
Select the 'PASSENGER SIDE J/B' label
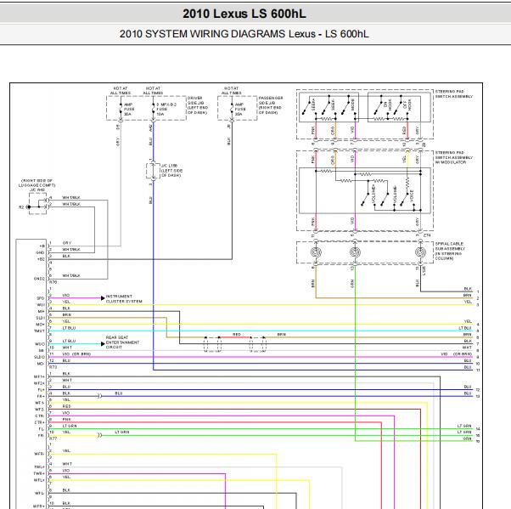coord(271,100)
